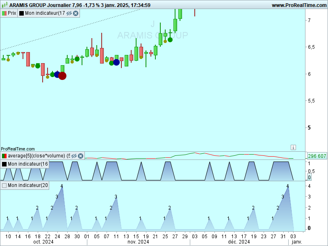Click the janv. month label

pyautogui.click(x=297, y=242)
